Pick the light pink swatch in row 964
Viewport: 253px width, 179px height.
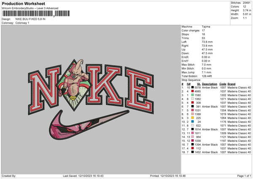pos(193,137)
